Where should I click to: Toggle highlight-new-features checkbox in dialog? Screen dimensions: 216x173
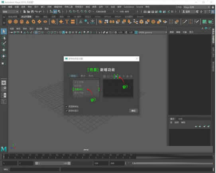coord(67,106)
